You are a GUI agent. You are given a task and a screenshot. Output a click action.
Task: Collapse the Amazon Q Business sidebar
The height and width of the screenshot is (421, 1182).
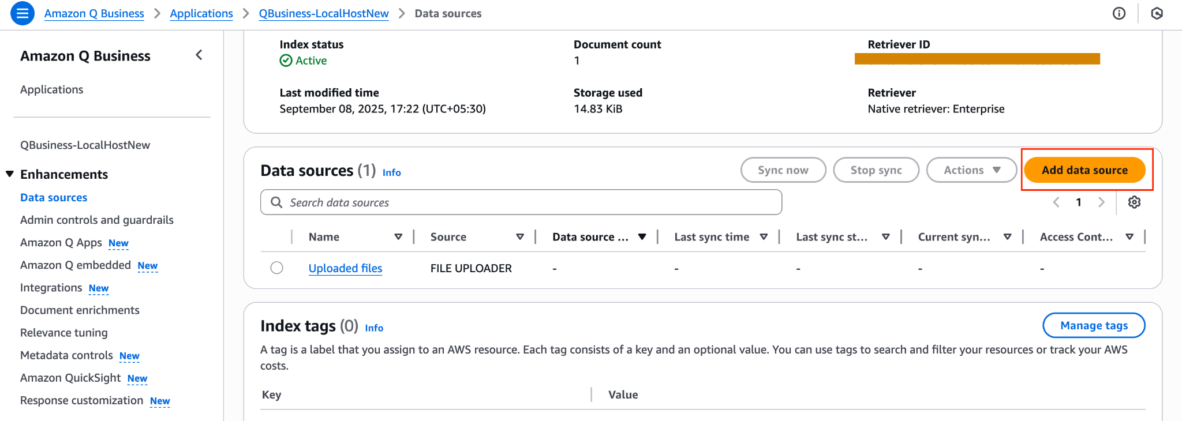pos(199,55)
